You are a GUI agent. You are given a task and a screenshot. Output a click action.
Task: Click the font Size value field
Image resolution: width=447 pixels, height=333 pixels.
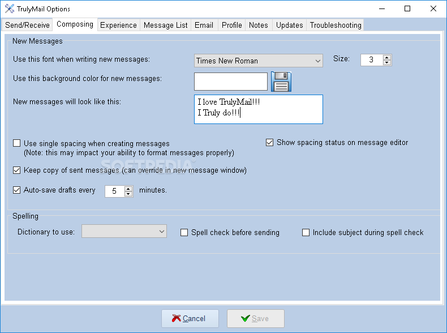[372, 60]
